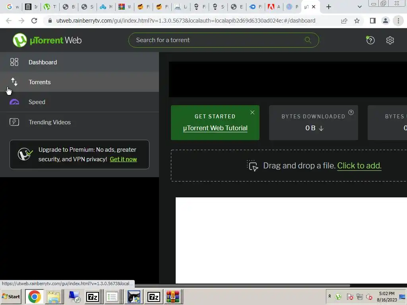
Task: Switch to the WinRAR tab
Action: coord(124,7)
